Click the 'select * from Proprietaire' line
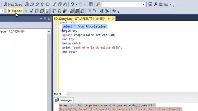The image size is (198, 111). pyautogui.click(x=84, y=27)
